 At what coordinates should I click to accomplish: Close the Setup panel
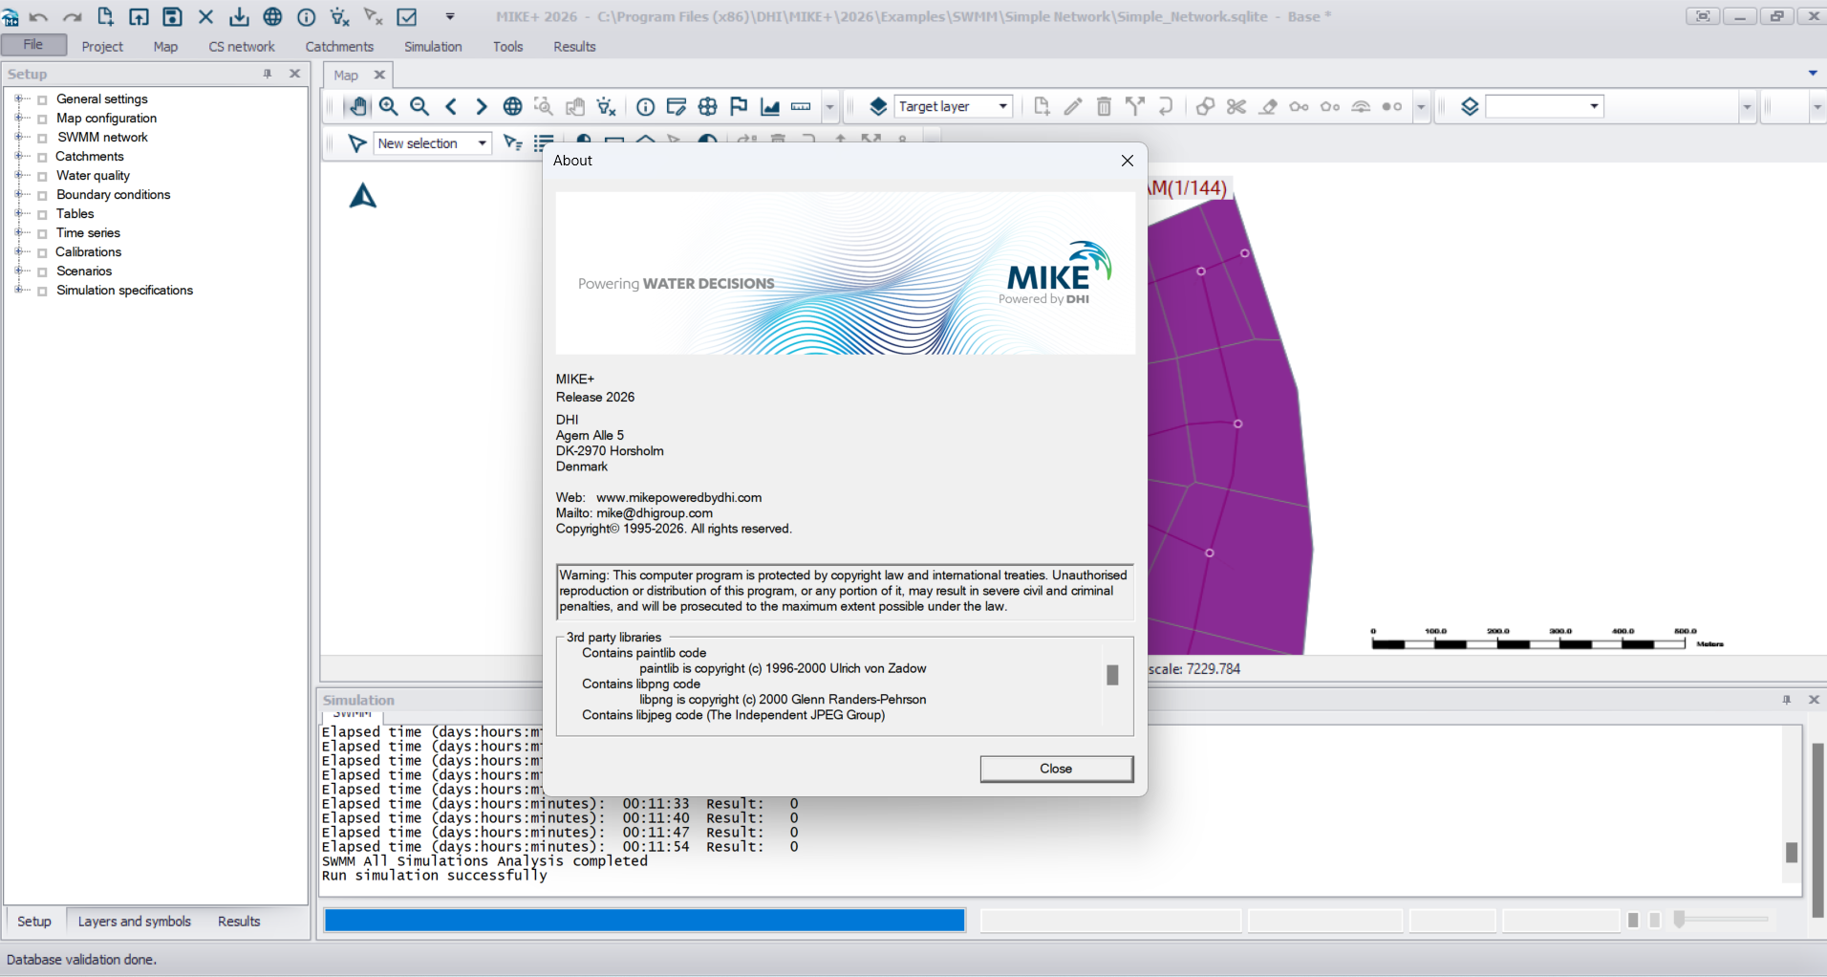[295, 74]
